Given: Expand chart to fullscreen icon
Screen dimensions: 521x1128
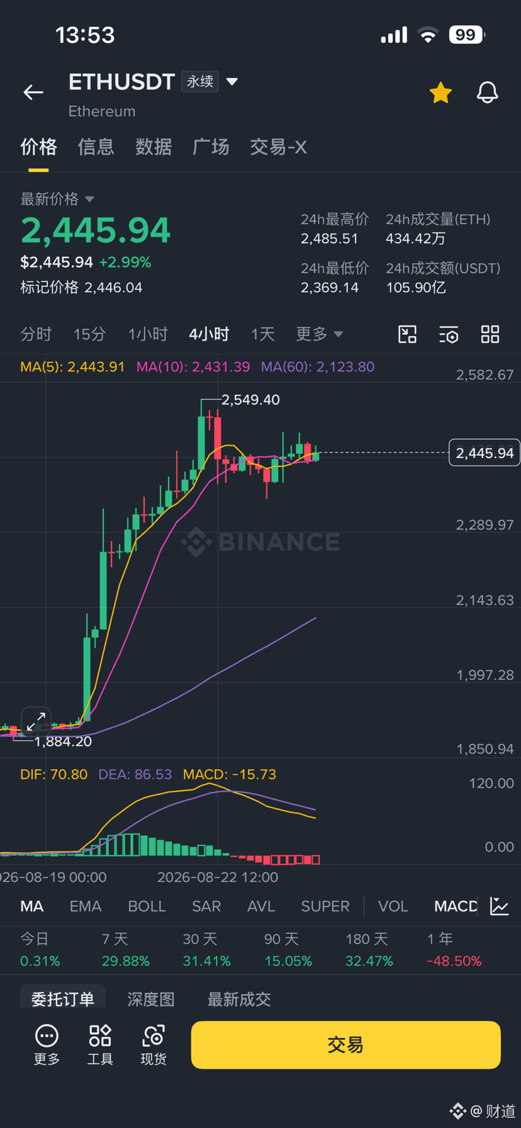Looking at the screenshot, I should [36, 722].
